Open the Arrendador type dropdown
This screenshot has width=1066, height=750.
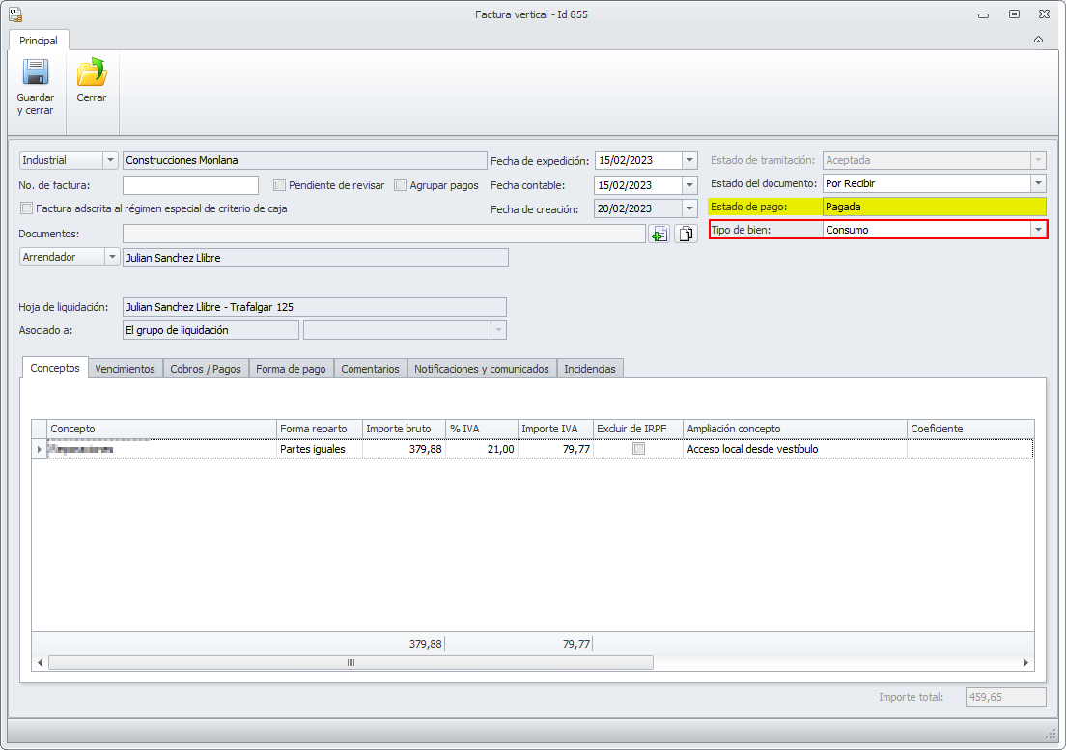coord(112,257)
